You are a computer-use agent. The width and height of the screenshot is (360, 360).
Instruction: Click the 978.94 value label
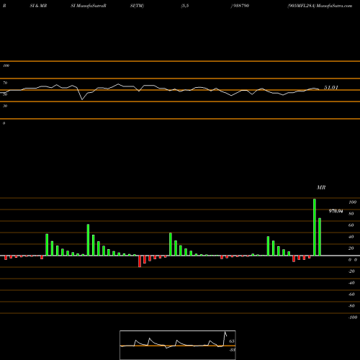(336, 211)
